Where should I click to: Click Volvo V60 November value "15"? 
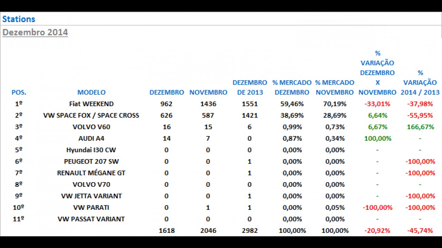[x=208, y=127]
